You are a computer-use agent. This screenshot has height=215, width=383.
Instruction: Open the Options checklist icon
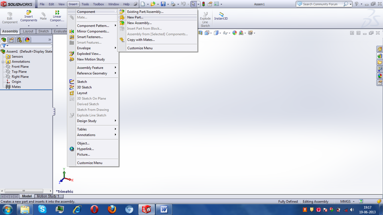216,4
